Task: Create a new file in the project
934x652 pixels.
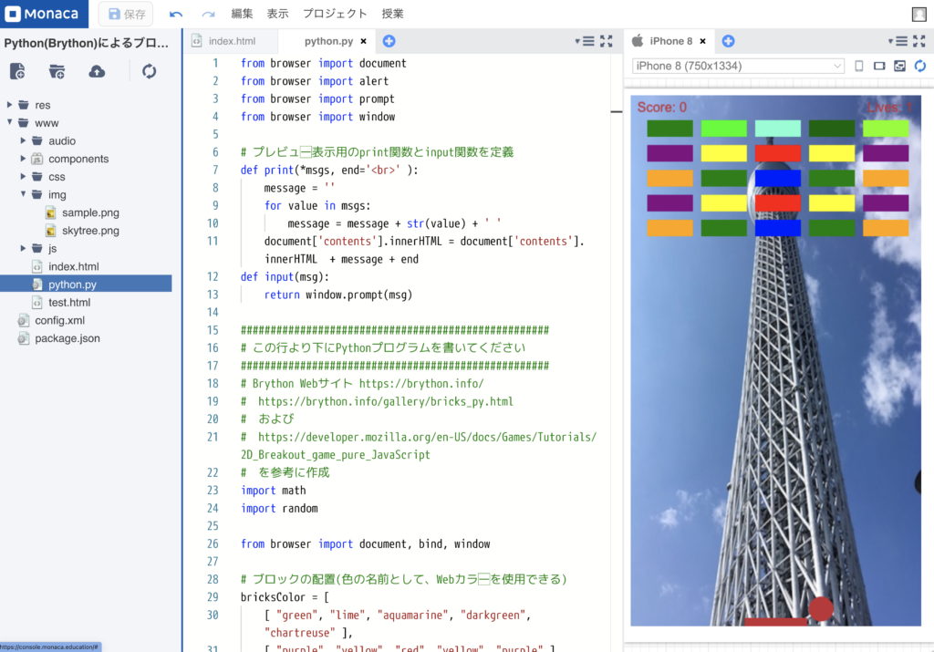Action: pos(17,71)
